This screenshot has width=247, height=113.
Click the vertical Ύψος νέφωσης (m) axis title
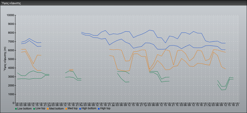[5, 59]
